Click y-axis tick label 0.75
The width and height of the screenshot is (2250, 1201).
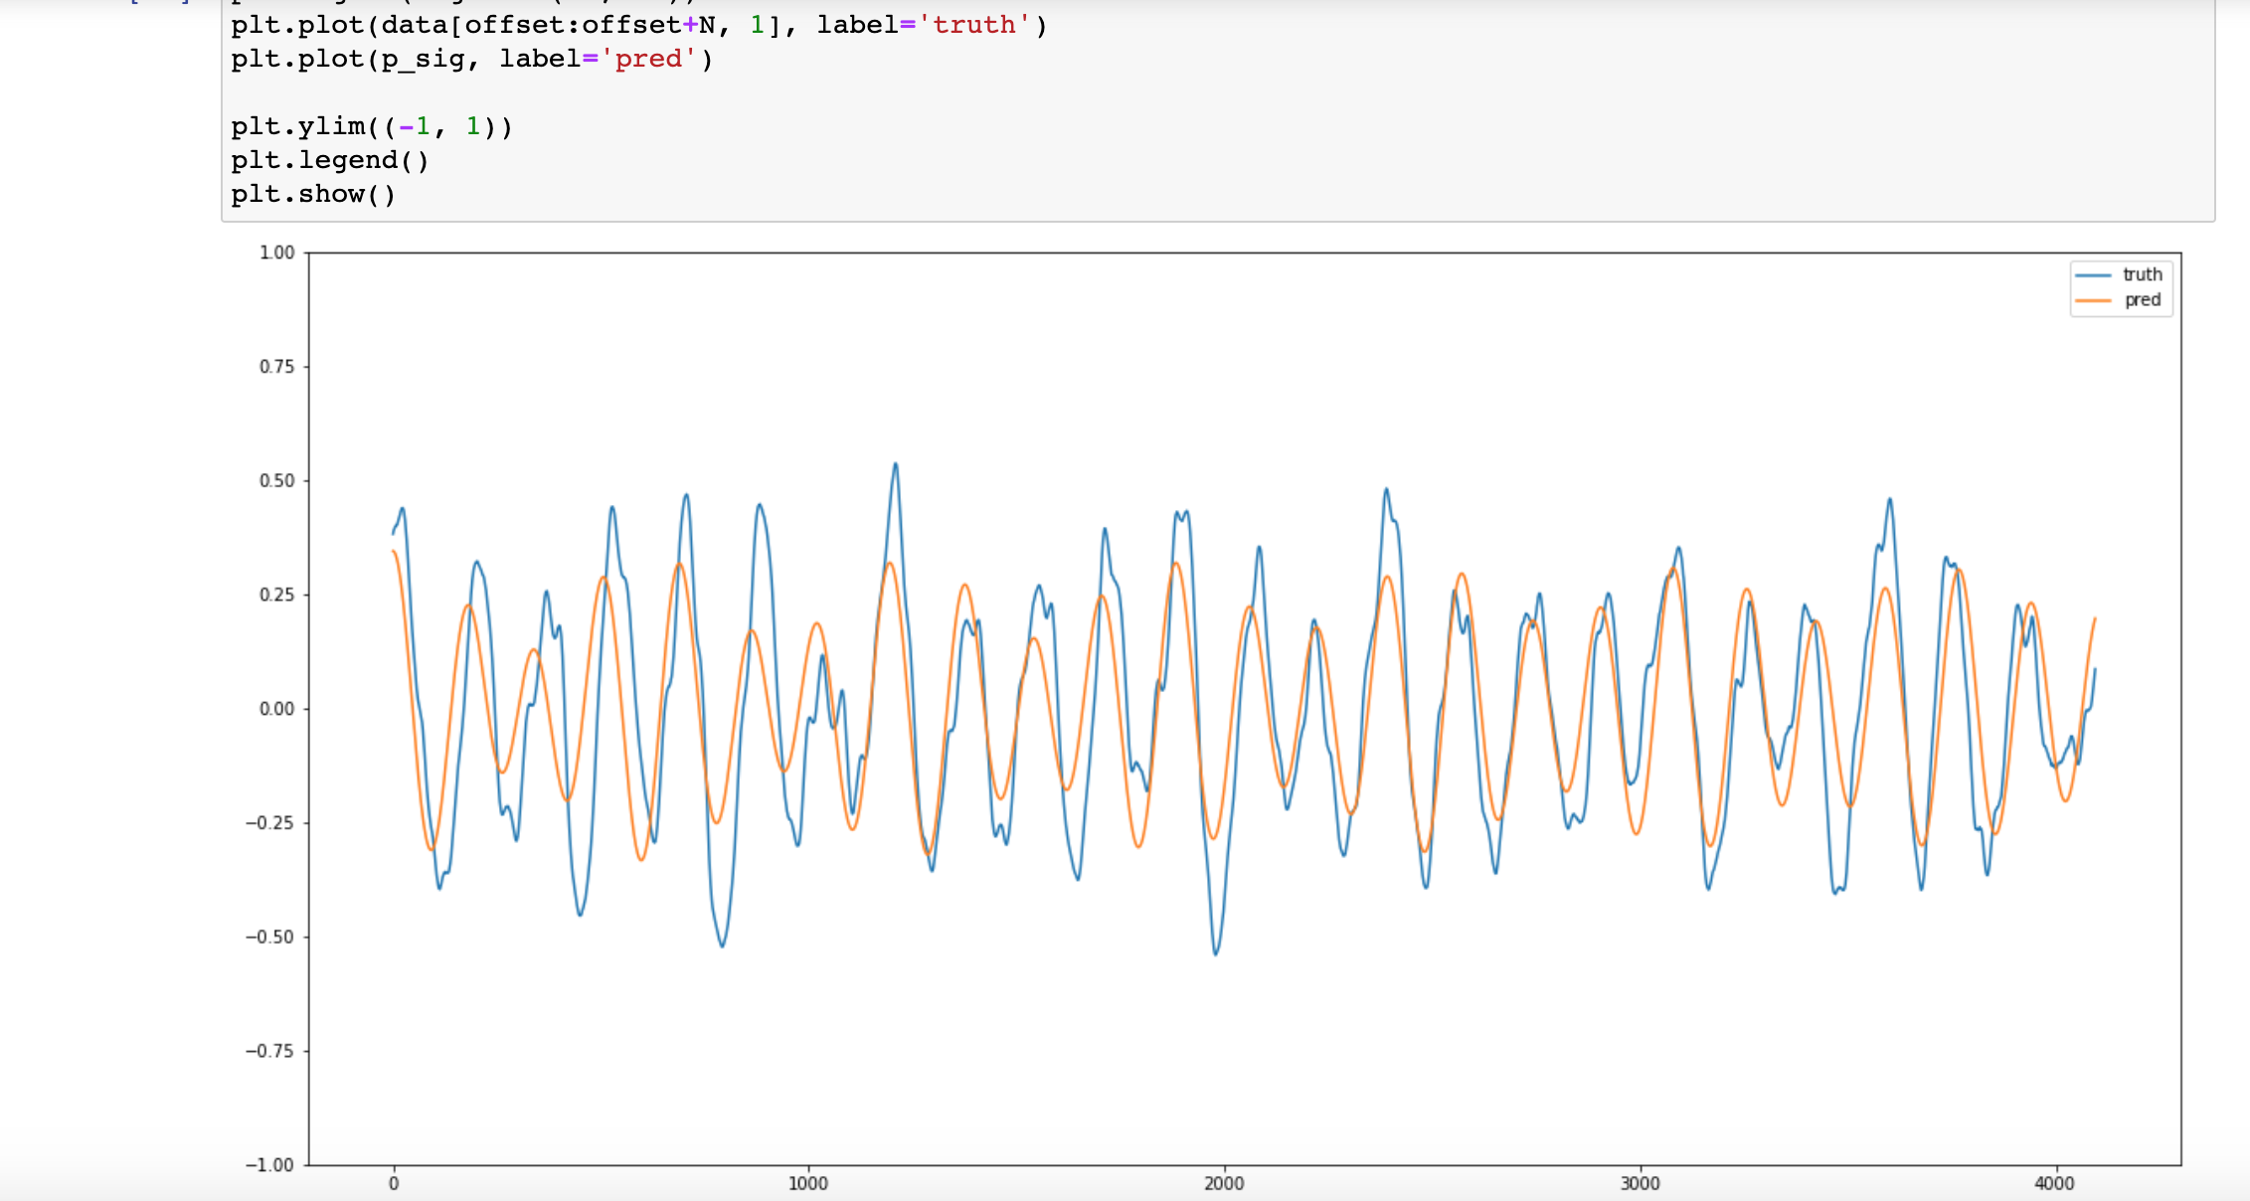click(x=277, y=367)
